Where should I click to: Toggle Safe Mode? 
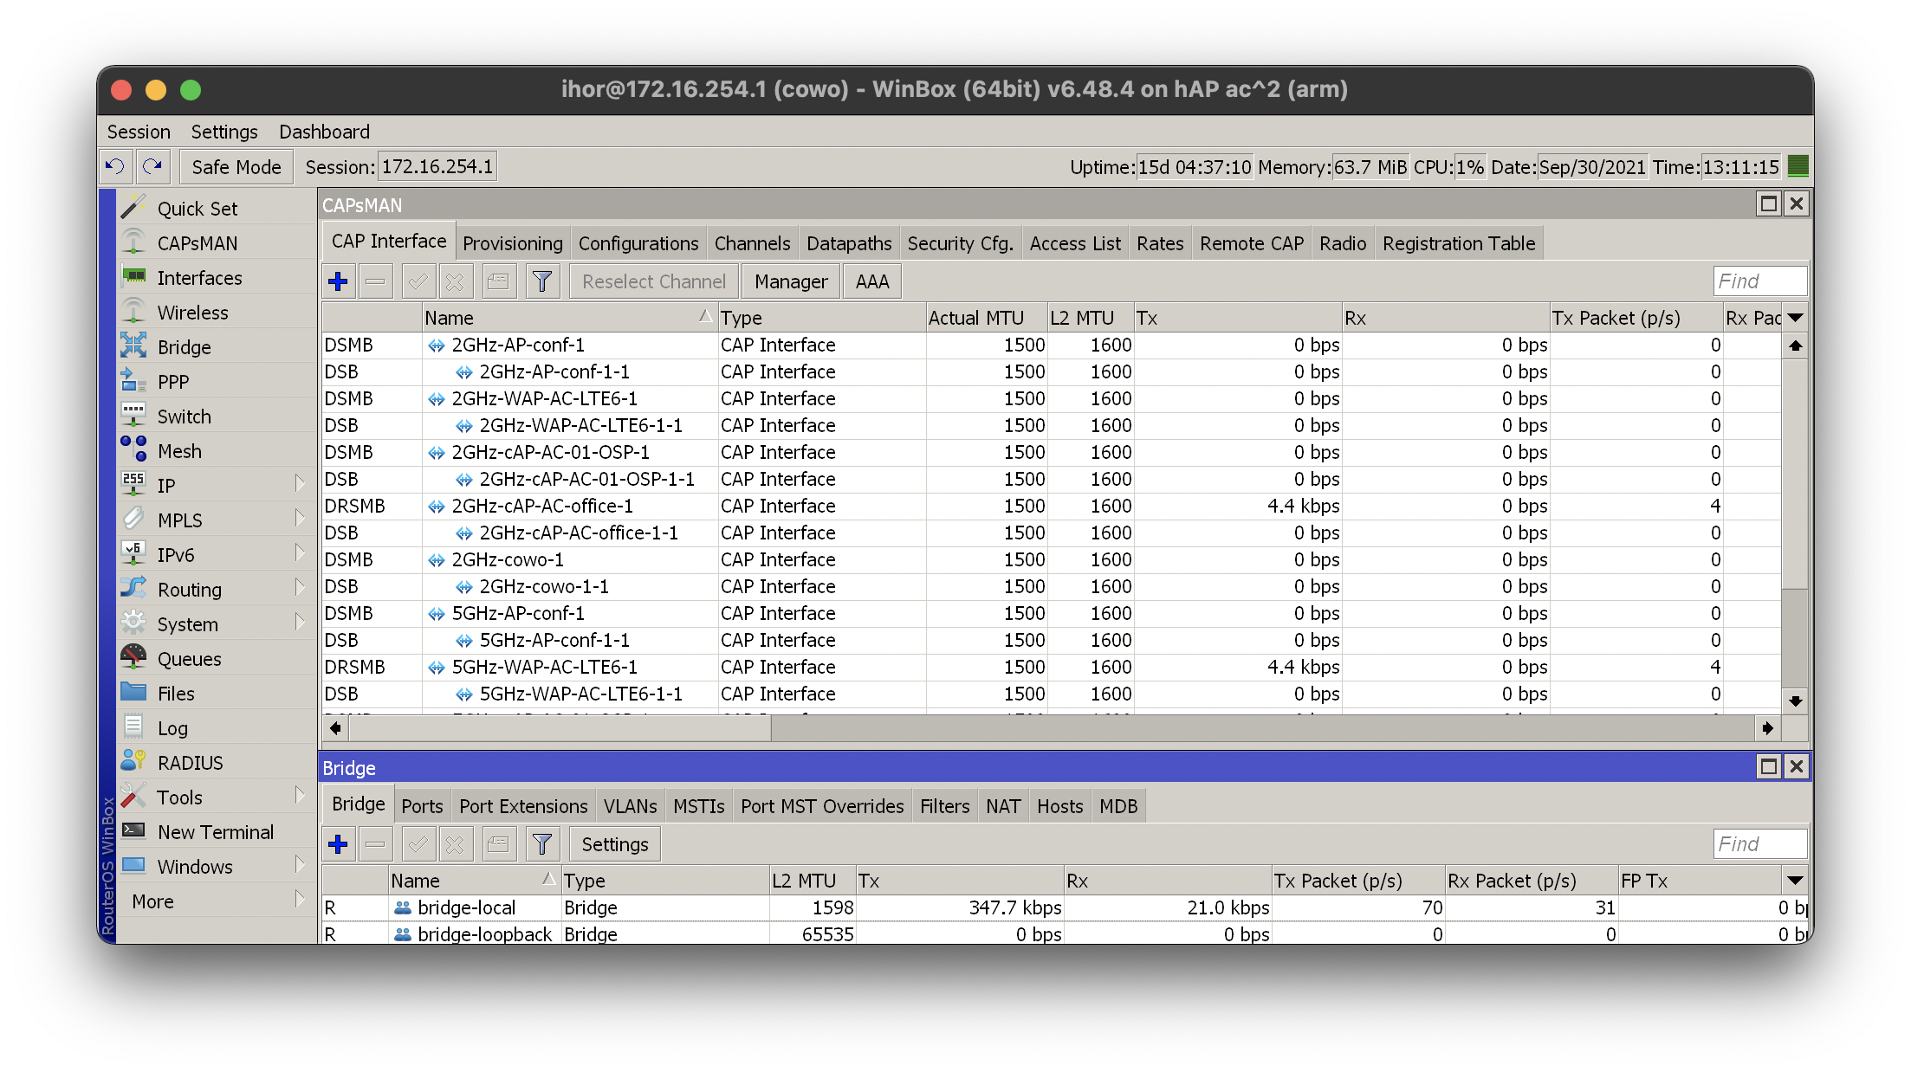pyautogui.click(x=236, y=166)
